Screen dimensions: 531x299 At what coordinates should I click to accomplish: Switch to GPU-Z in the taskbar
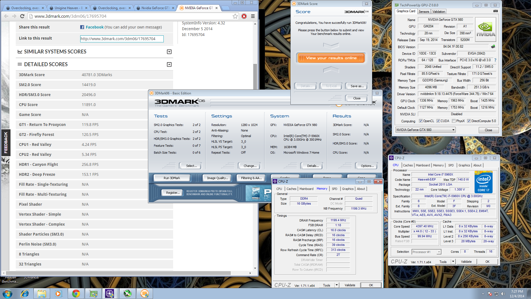click(x=93, y=293)
